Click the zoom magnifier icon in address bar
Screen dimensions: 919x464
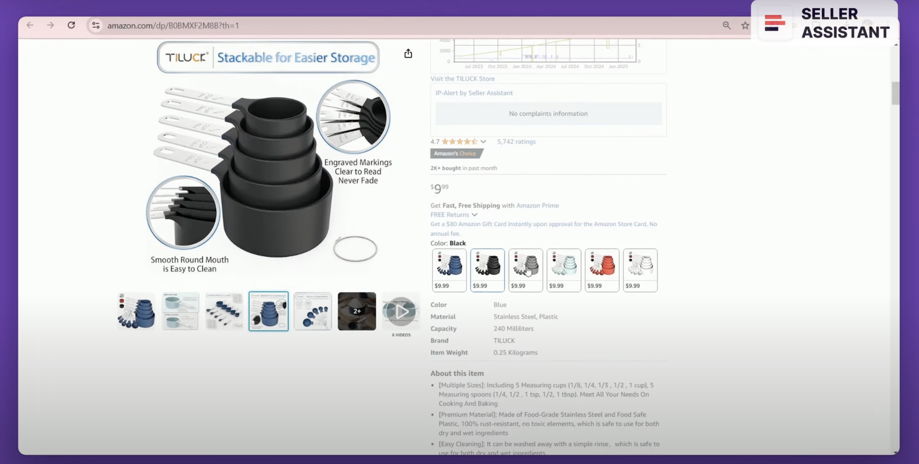point(726,25)
